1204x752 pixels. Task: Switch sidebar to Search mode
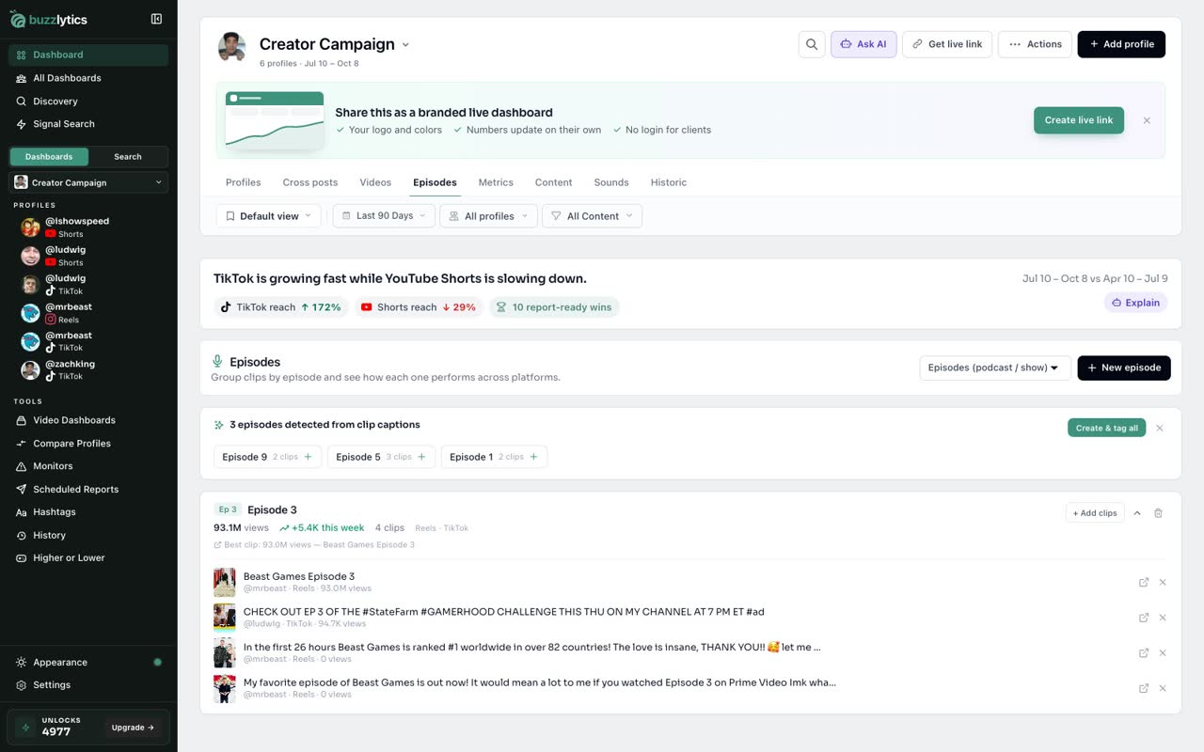pyautogui.click(x=128, y=157)
